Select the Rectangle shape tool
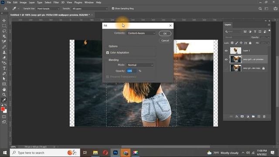Viewport: 279px width, 157px height. (4, 84)
